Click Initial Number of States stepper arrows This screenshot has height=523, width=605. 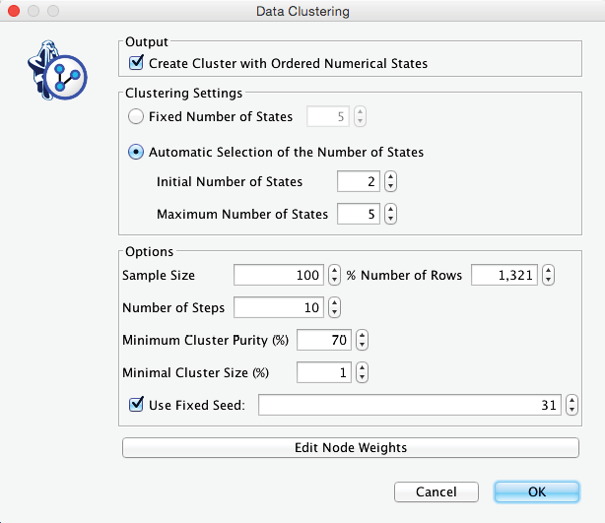pyautogui.click(x=390, y=182)
